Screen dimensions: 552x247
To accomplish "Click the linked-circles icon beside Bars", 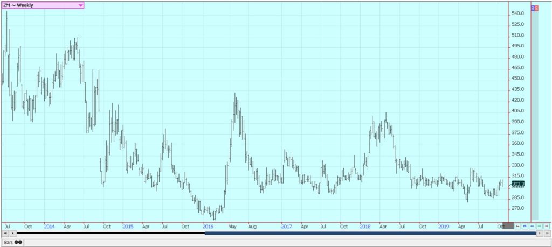I will (19, 243).
